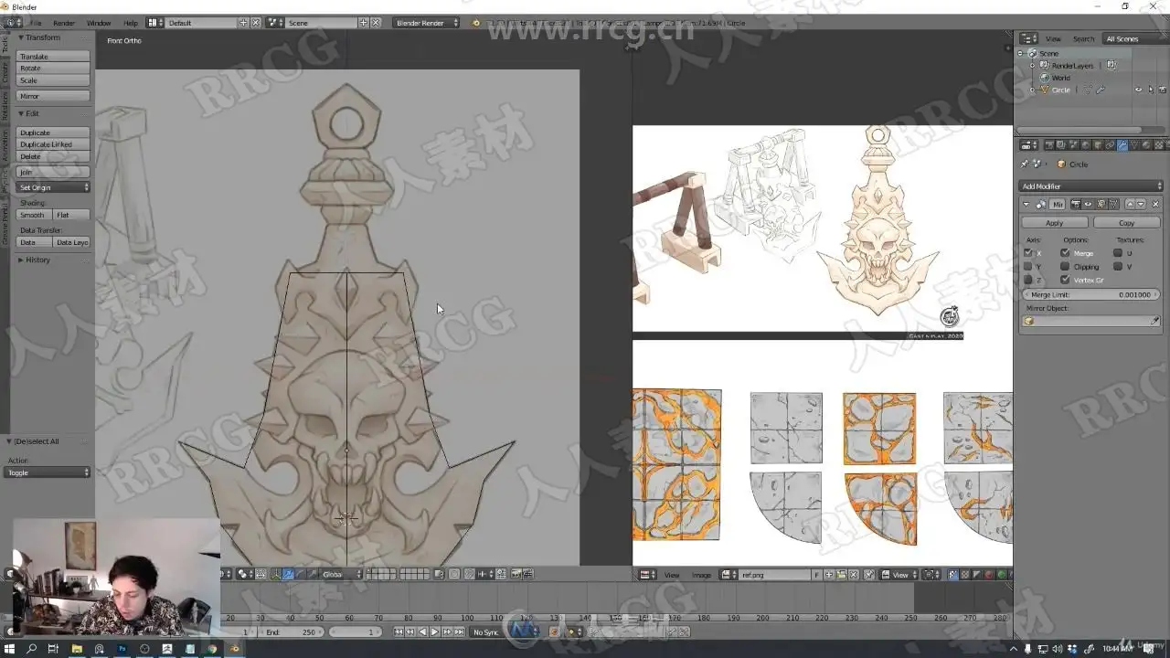Jump to the last frame of the timeline
The width and height of the screenshot is (1170, 658).
[459, 632]
